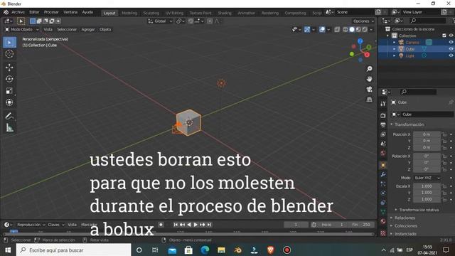Screen dimensions: 455x256
Task: Select the Scale tool
Action: [x=9, y=91]
